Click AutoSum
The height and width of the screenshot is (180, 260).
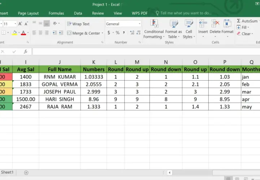pos(247,21)
